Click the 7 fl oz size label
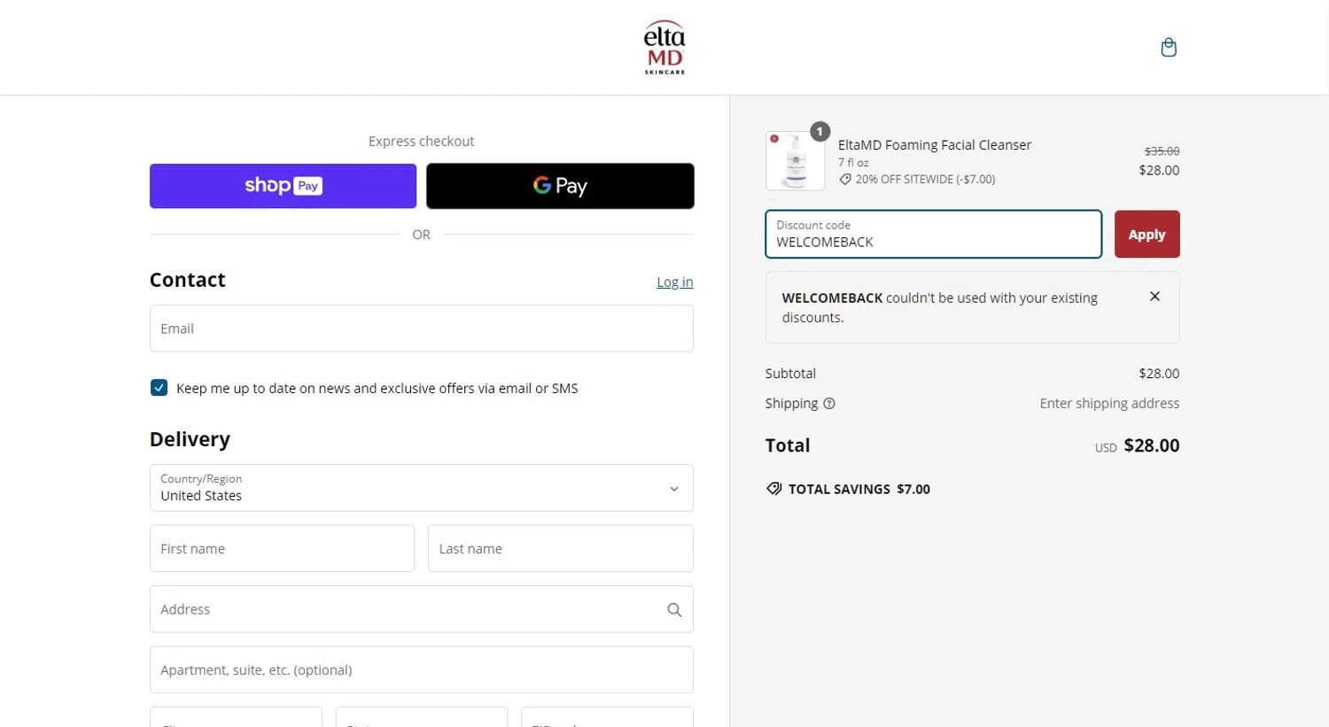The width and height of the screenshot is (1329, 727). coord(853,163)
